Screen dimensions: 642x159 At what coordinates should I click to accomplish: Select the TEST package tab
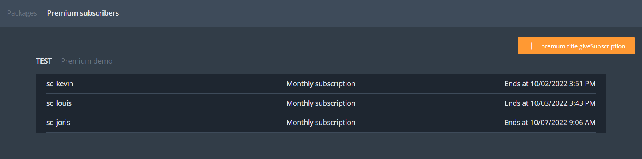coord(44,61)
